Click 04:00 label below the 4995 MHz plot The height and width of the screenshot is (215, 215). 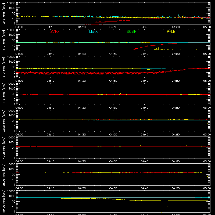pyautogui.click(x=19, y=162)
